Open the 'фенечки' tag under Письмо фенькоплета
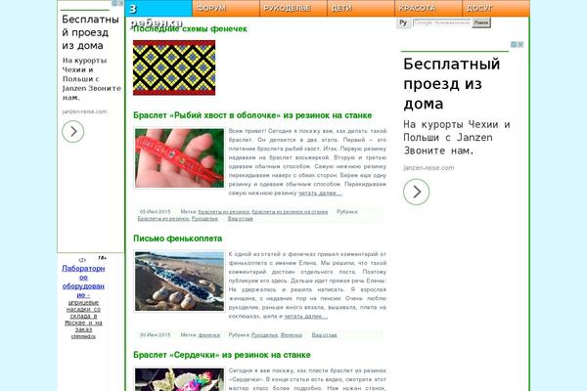This screenshot has height=391, width=587. [x=209, y=335]
